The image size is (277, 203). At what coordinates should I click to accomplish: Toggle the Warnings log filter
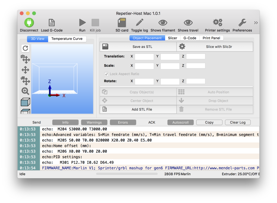tap(94, 122)
